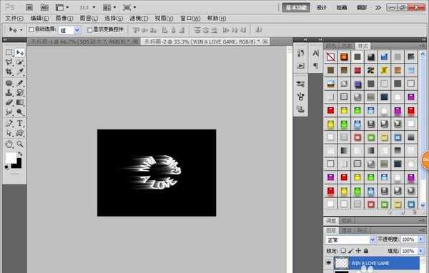
Task: Apply the No Style red-slash swatch
Action: tap(330, 56)
